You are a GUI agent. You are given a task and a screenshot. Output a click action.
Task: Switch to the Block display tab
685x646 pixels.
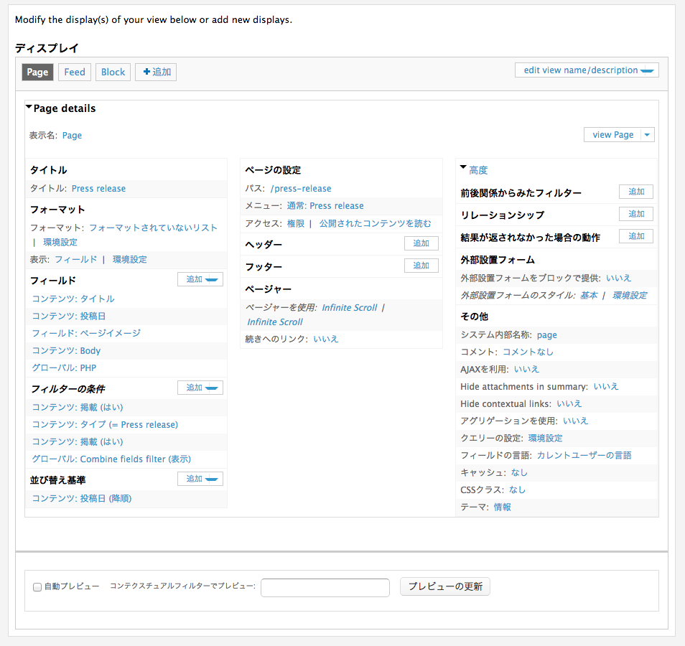[x=112, y=72]
